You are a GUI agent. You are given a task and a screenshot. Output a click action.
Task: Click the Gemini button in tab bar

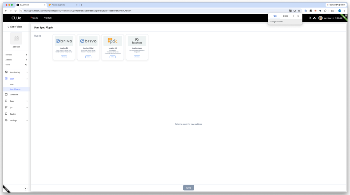[336, 5]
